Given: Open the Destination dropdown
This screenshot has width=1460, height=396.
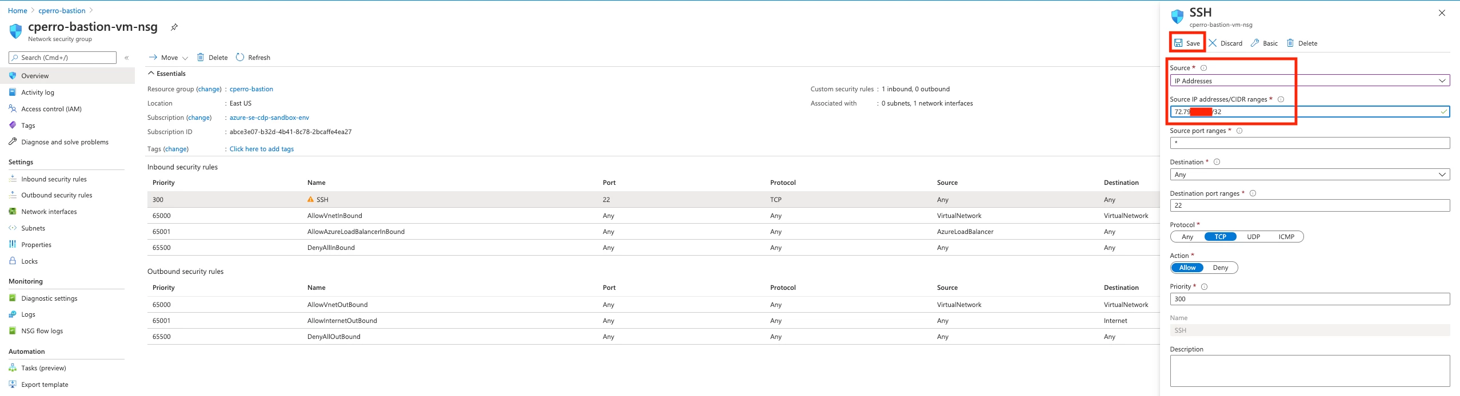Looking at the screenshot, I should coord(1310,174).
